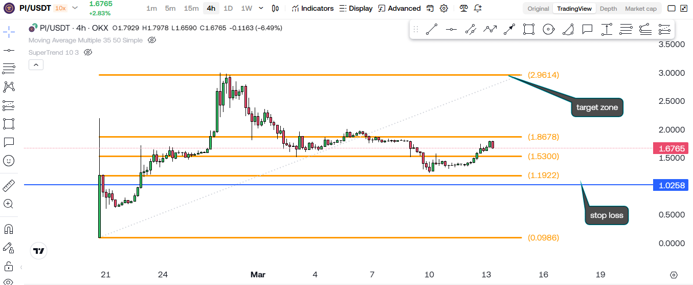Select the target zone callout
693x285 pixels.
pyautogui.click(x=597, y=107)
